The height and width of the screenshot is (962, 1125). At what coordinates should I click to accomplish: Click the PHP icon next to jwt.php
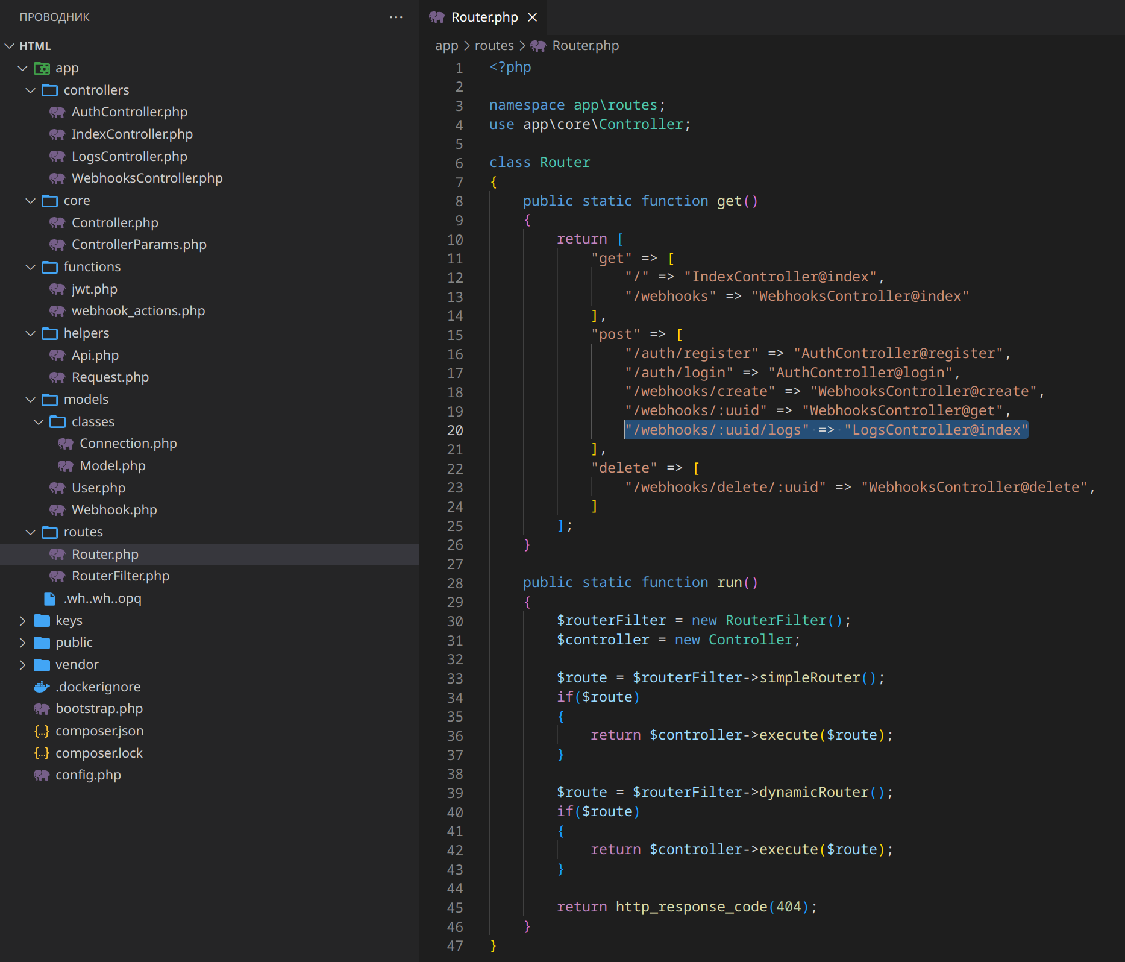pos(57,289)
